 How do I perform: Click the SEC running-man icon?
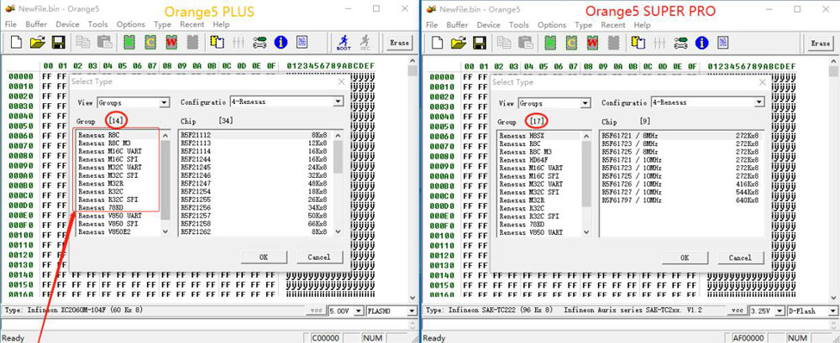tap(365, 42)
